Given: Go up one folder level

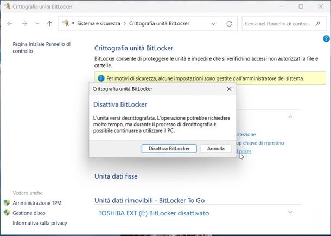Looking at the screenshot, I should pos(49,24).
